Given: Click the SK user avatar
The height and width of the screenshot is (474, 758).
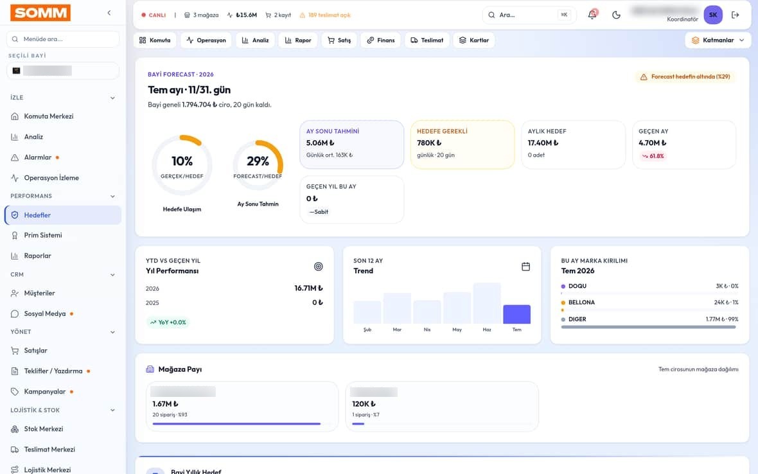Looking at the screenshot, I should pyautogui.click(x=712, y=15).
